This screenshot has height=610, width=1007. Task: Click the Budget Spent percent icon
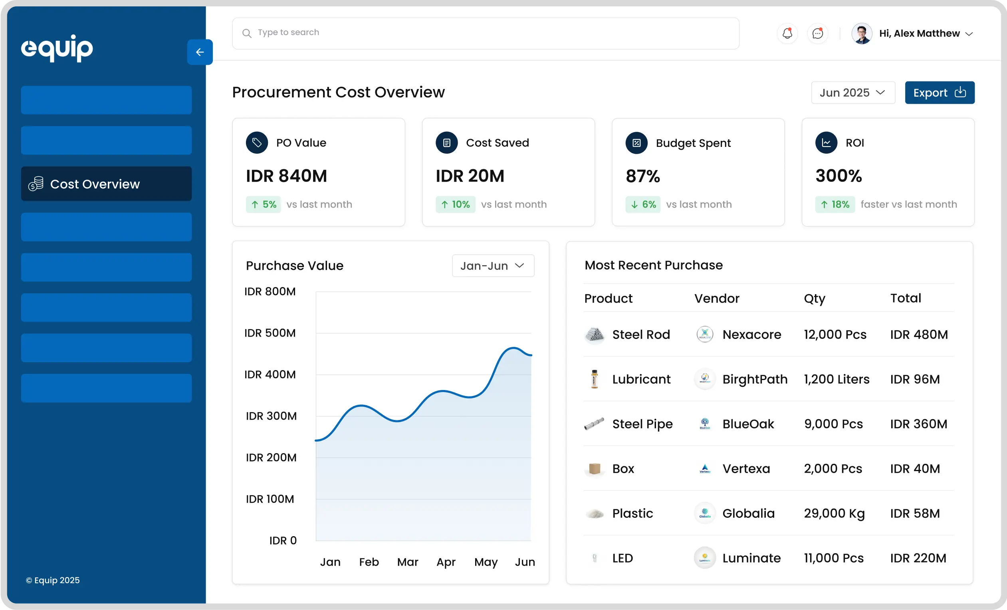tap(636, 143)
